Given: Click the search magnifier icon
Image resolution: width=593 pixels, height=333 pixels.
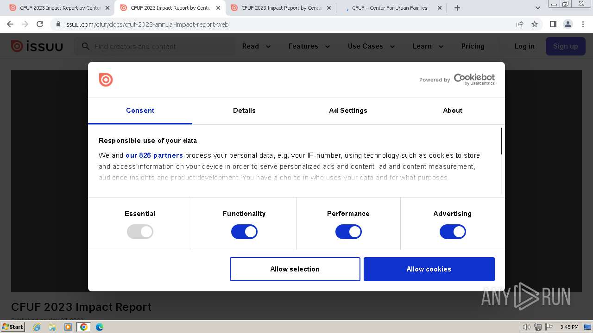Looking at the screenshot, I should tap(86, 46).
